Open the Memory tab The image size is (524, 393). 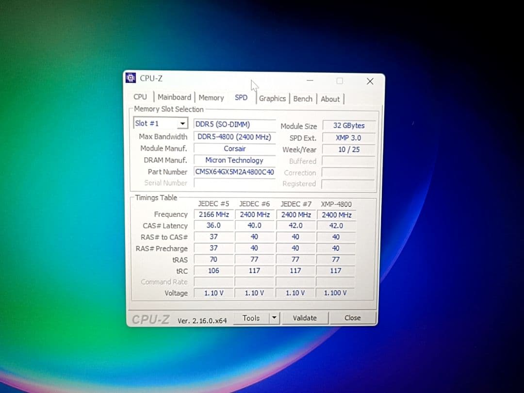211,98
